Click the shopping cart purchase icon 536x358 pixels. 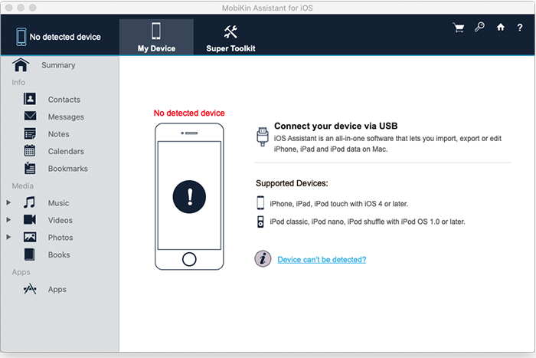click(459, 28)
